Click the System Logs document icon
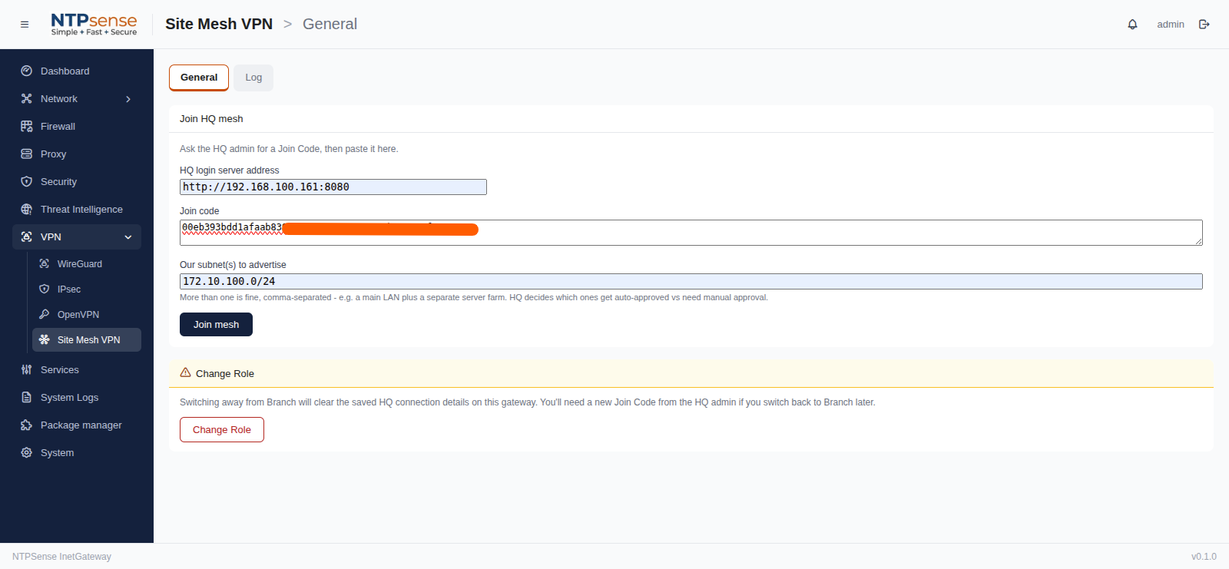The image size is (1229, 569). click(27, 397)
